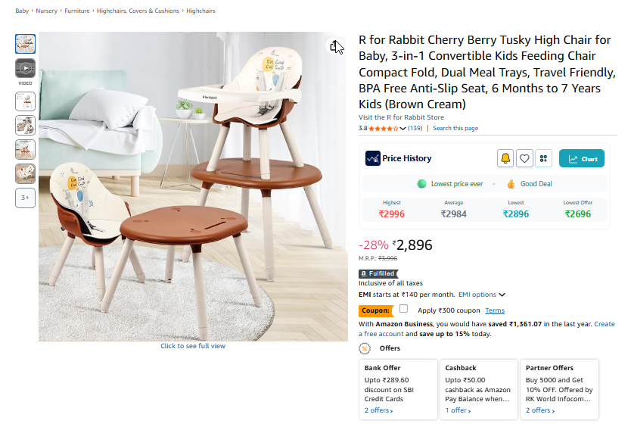Visit the R for Rabbit Store link

click(x=401, y=117)
